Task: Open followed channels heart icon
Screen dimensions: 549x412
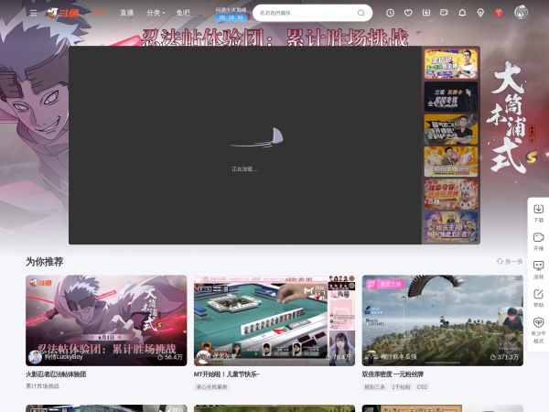Action: coord(408,13)
